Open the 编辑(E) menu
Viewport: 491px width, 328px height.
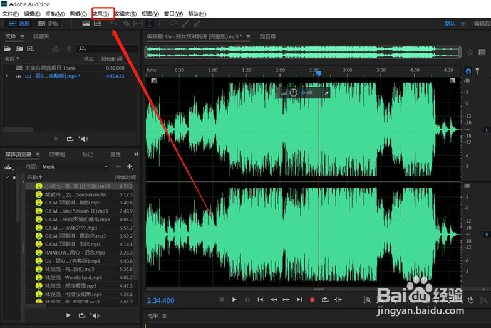32,14
